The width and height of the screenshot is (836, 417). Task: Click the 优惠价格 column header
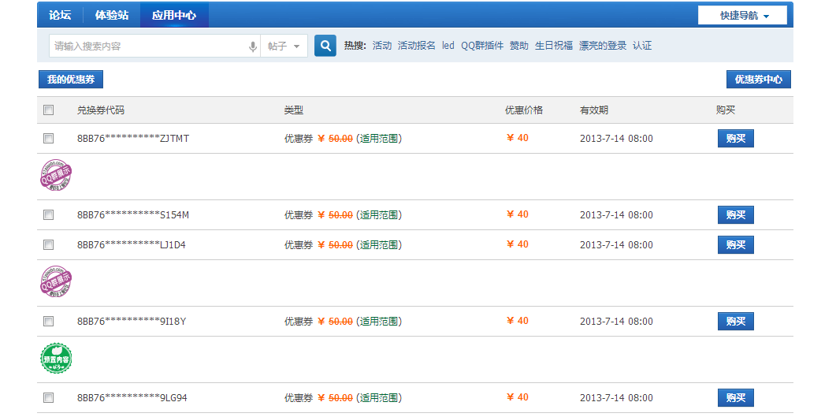coord(524,110)
